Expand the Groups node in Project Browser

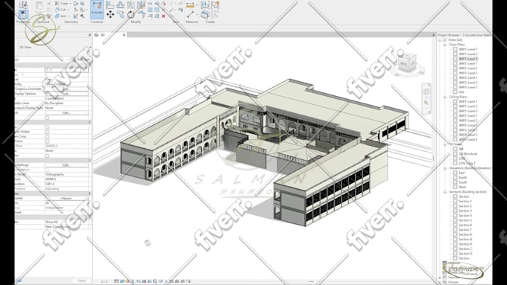(x=440, y=282)
